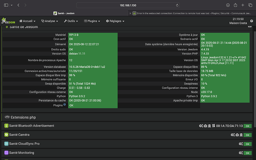Click the institution icon in the Bluetooth Advertisement row
The width and height of the screenshot is (256, 160).
pyautogui.click(x=210, y=126)
